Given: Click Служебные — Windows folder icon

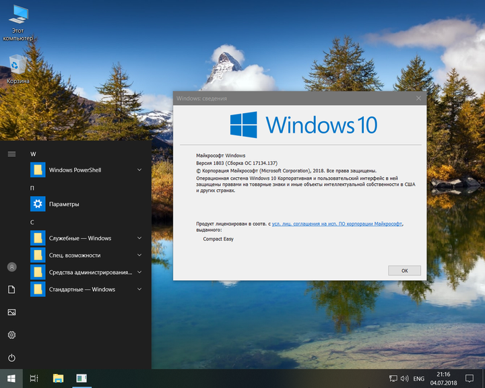Looking at the screenshot, I should (38, 238).
